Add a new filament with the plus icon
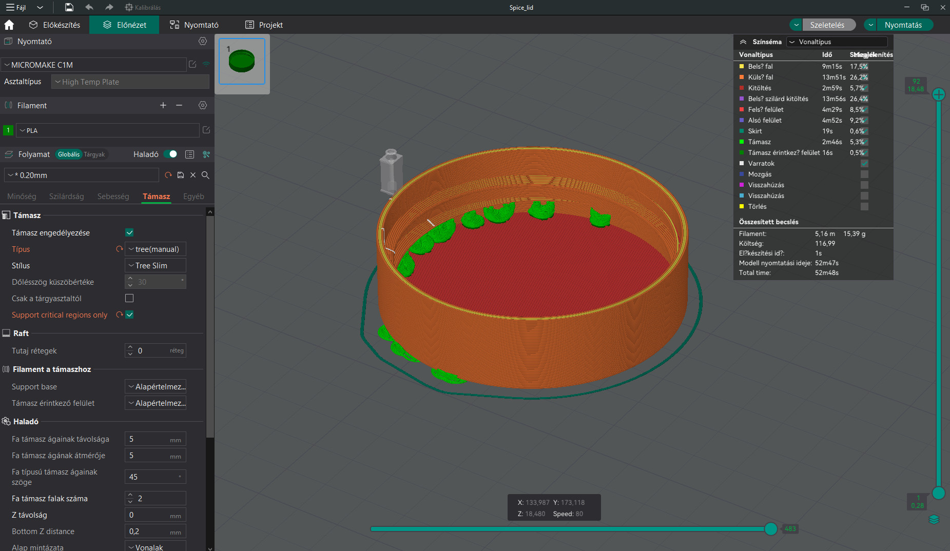The image size is (950, 551). tap(163, 105)
